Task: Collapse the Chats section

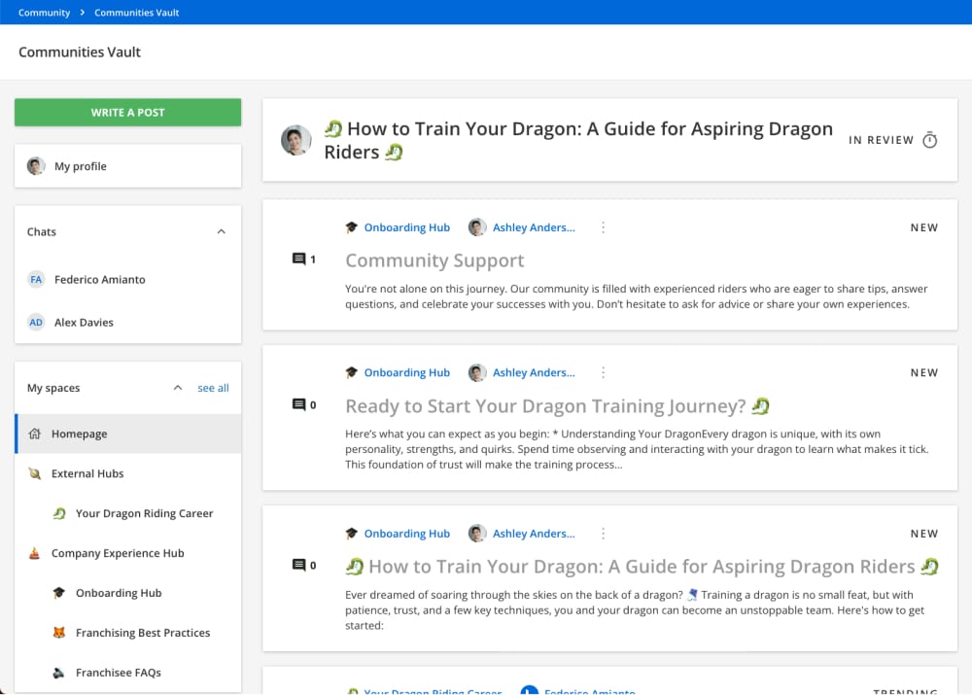Action: 221,231
